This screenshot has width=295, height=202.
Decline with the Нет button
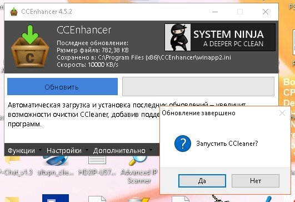pos(256,181)
